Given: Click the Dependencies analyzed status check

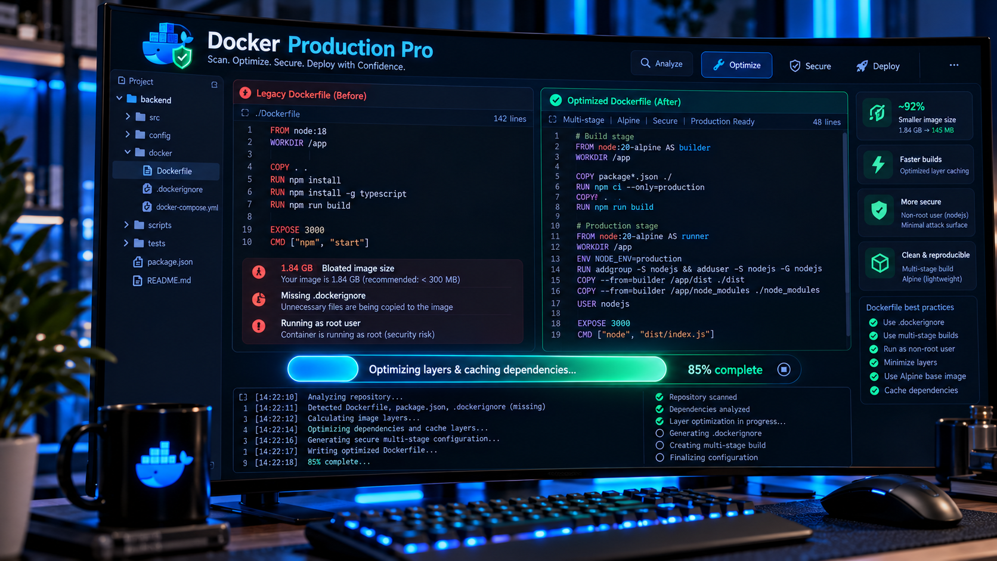Looking at the screenshot, I should 659,409.
